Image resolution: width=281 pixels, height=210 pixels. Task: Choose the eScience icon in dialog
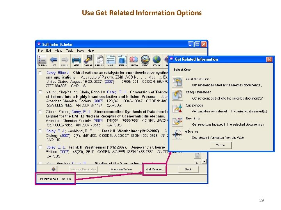point(177,135)
